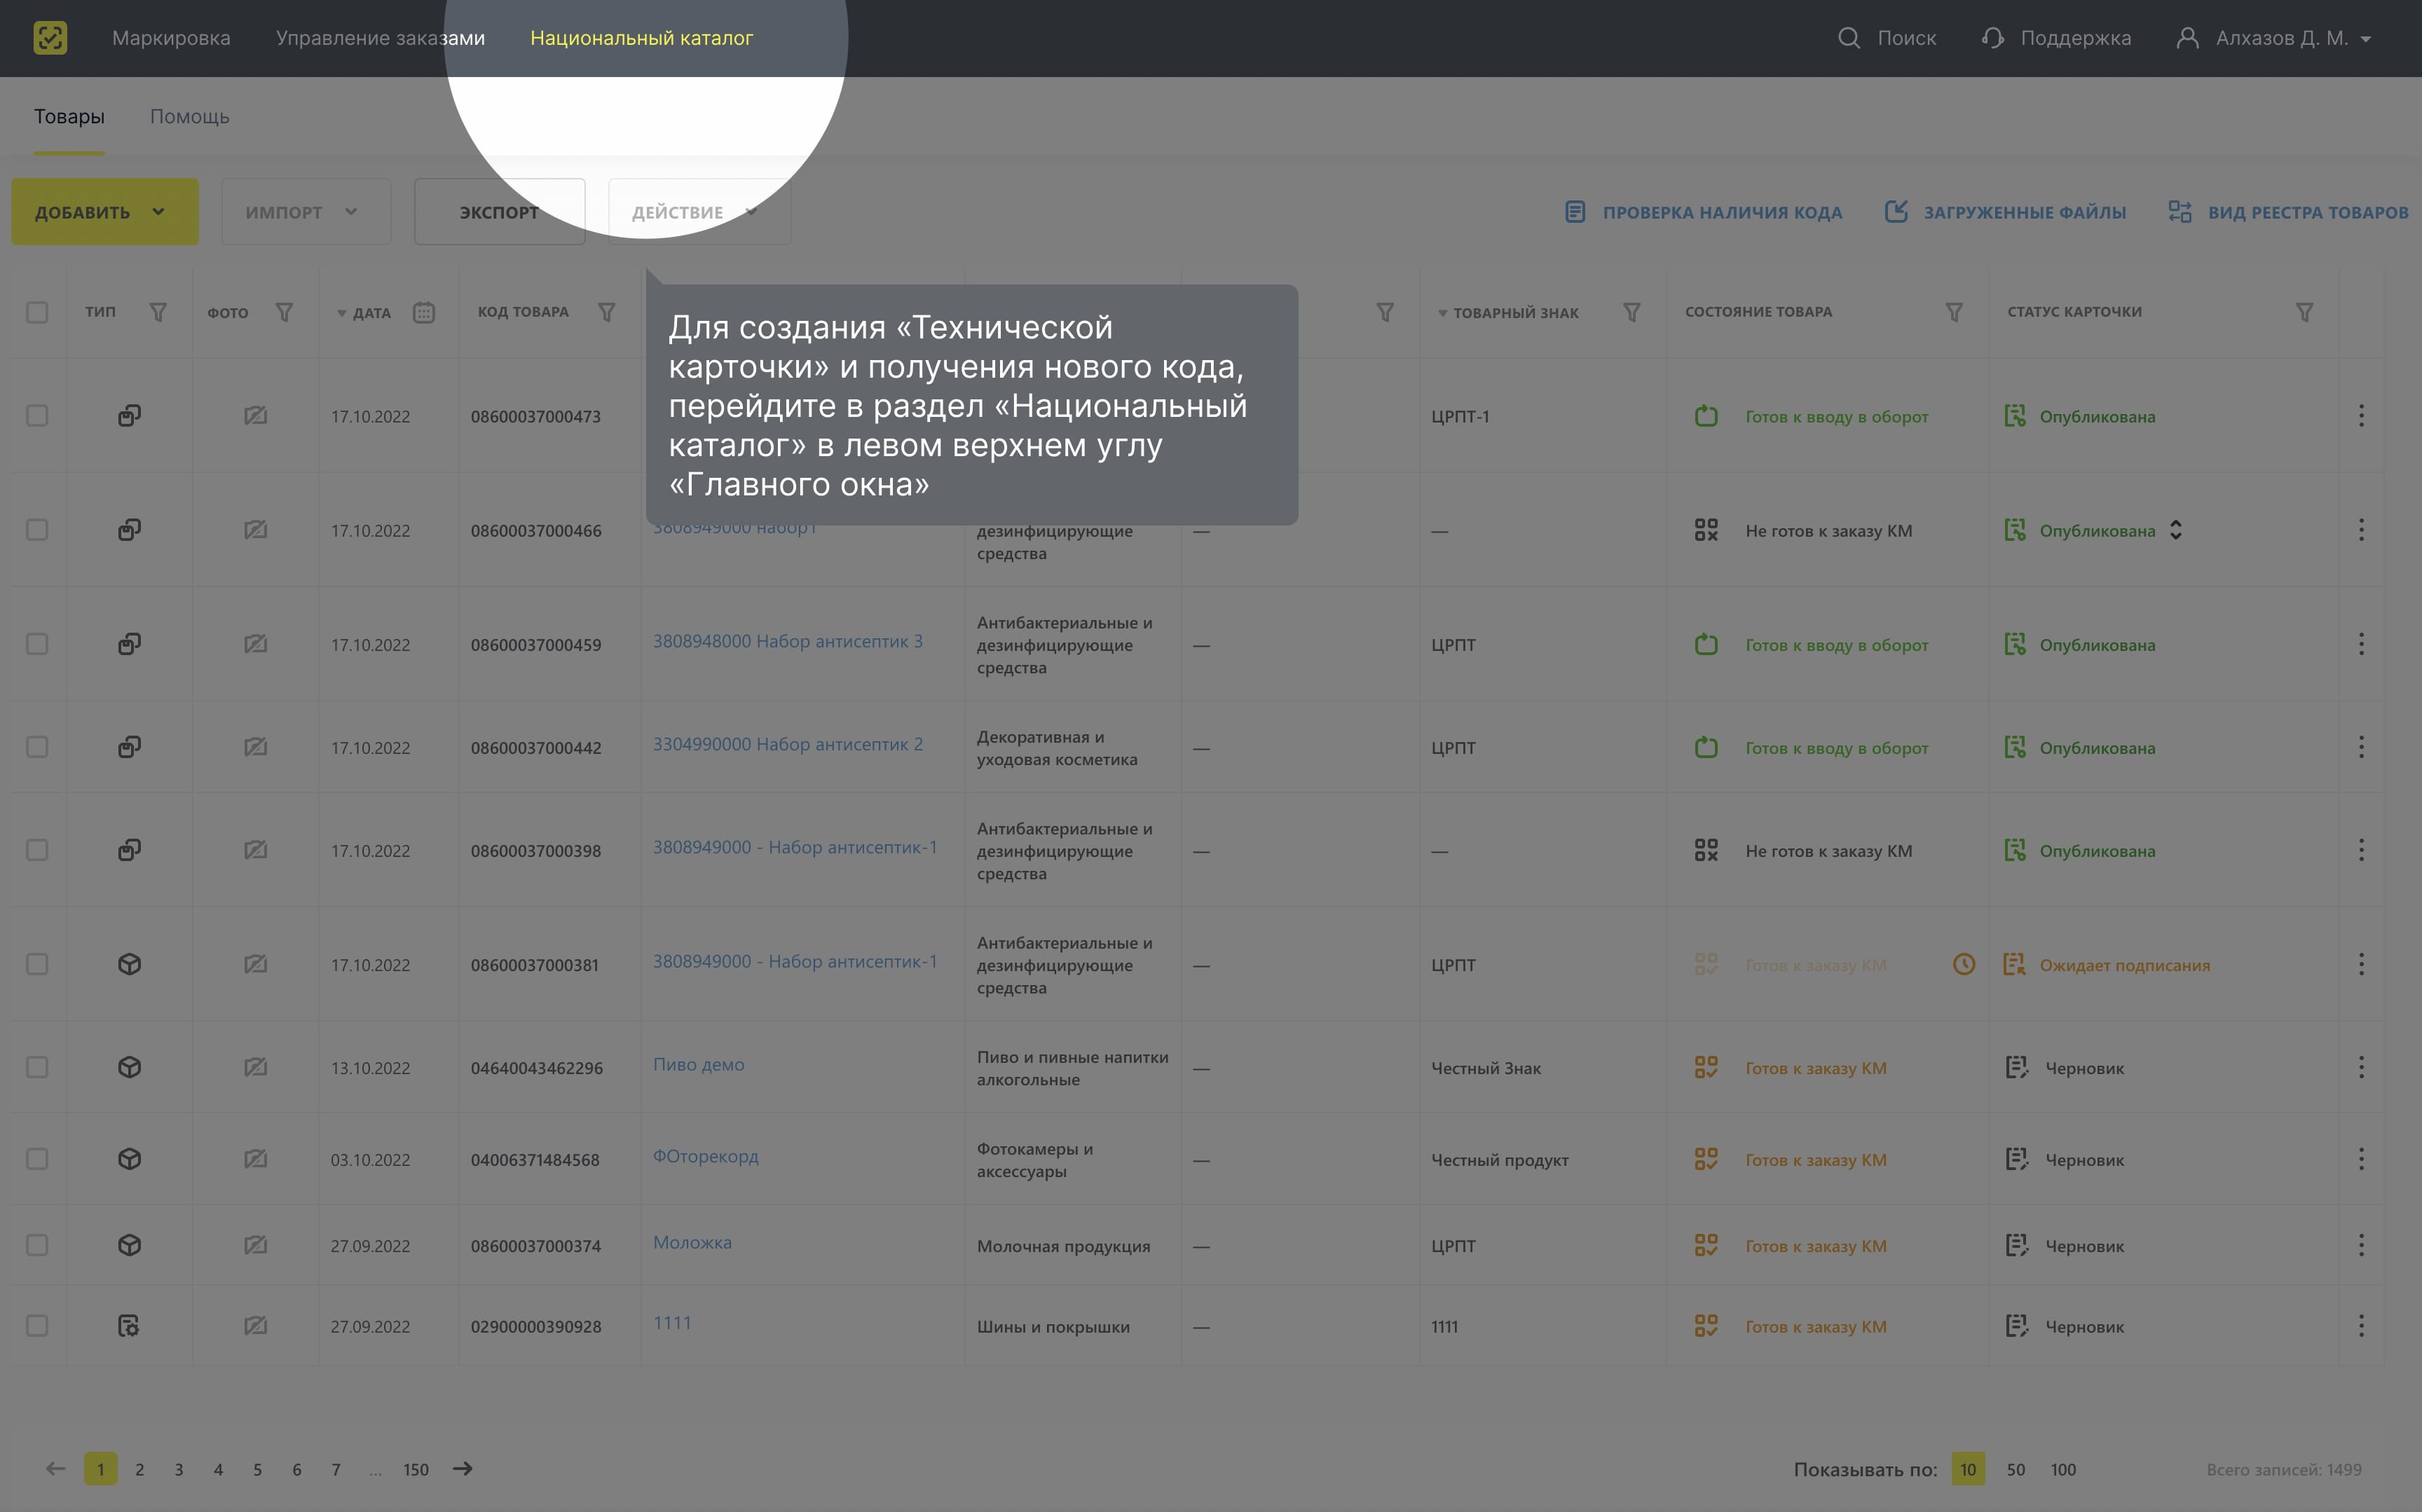Open the ДАТА calendar picker icon

click(x=424, y=312)
